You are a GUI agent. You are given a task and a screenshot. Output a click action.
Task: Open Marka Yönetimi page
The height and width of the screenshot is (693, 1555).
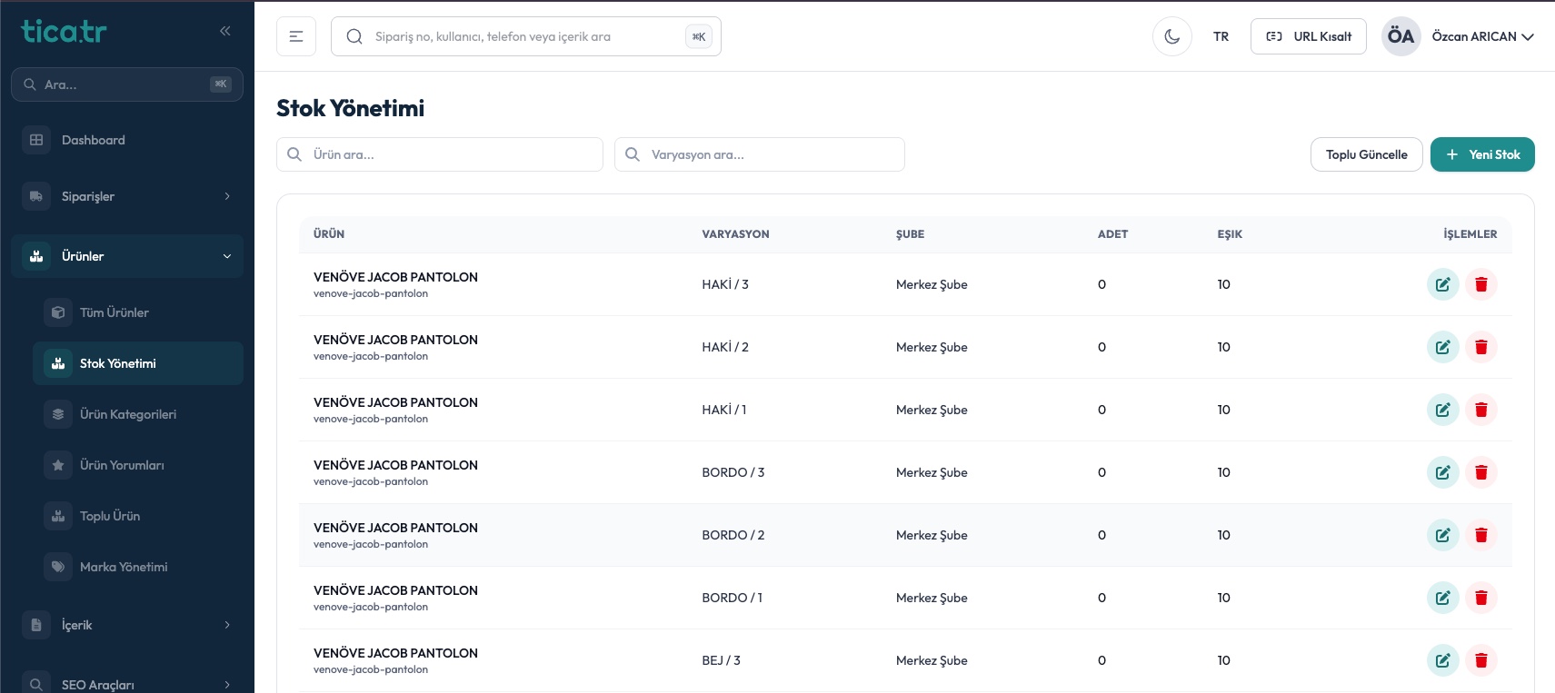click(x=138, y=567)
